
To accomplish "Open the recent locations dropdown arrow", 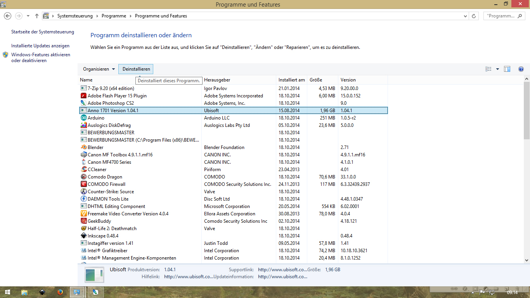I will click(x=28, y=16).
